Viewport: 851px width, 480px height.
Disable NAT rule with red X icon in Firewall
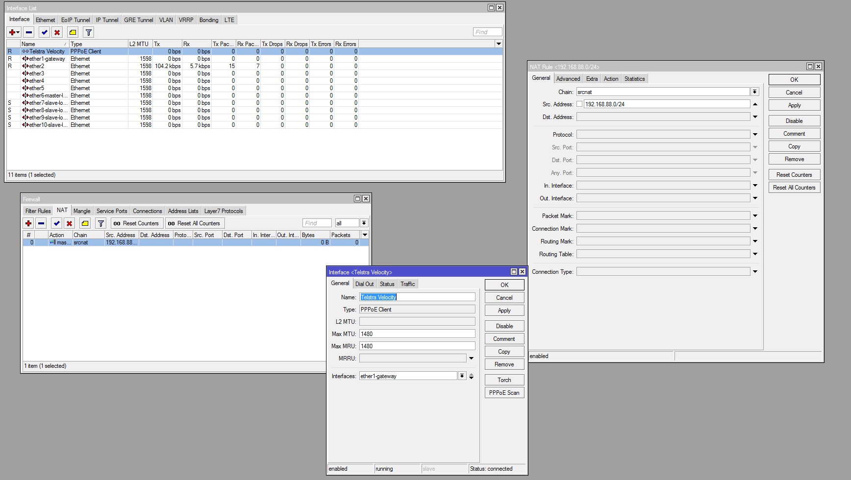tap(70, 223)
